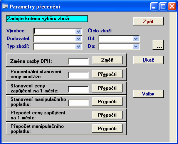This screenshot has width=178, height=144.
Task: Click the 'Dodavatel:' label
Action: coord(18,39)
